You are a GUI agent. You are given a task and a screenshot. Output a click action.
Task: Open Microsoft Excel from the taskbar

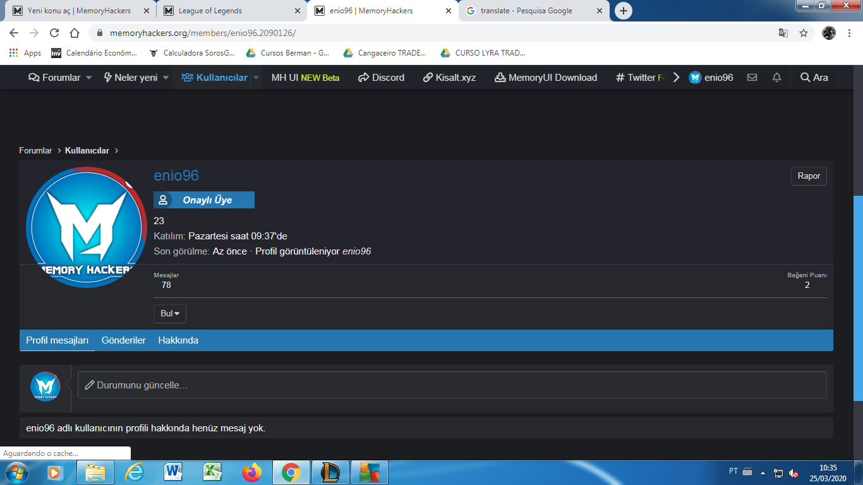coord(212,472)
